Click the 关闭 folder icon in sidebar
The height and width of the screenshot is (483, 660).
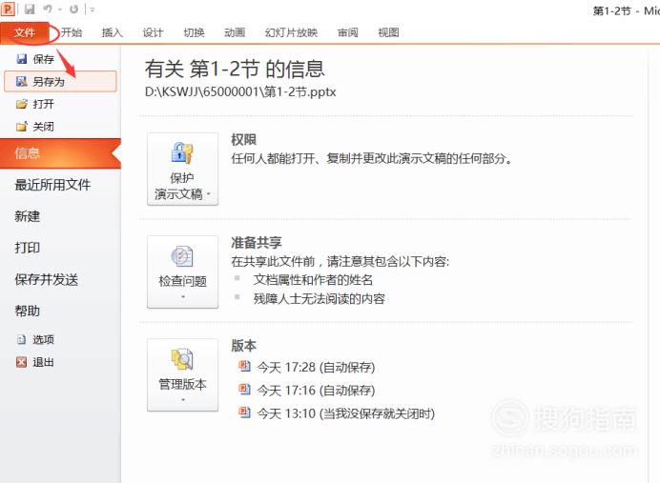tap(22, 127)
